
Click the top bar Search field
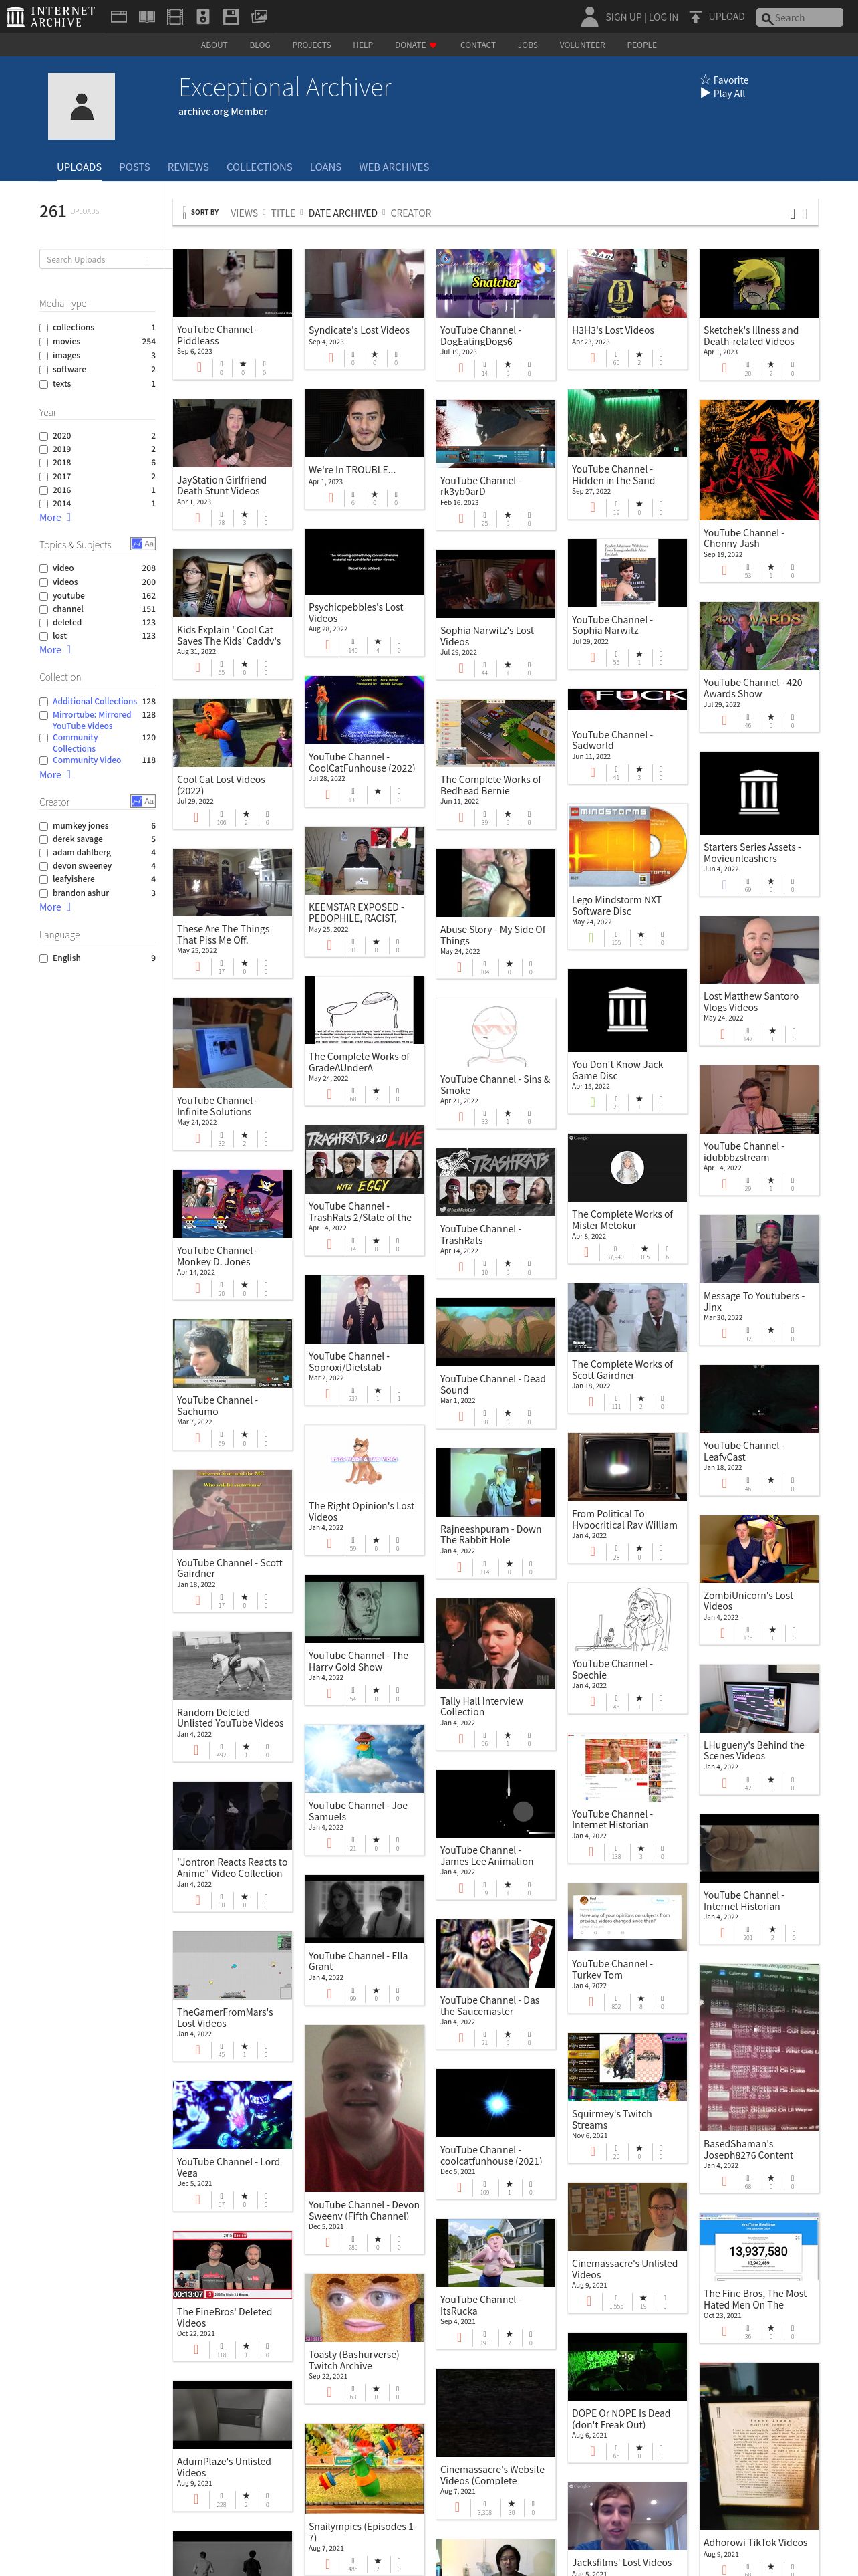(x=799, y=18)
